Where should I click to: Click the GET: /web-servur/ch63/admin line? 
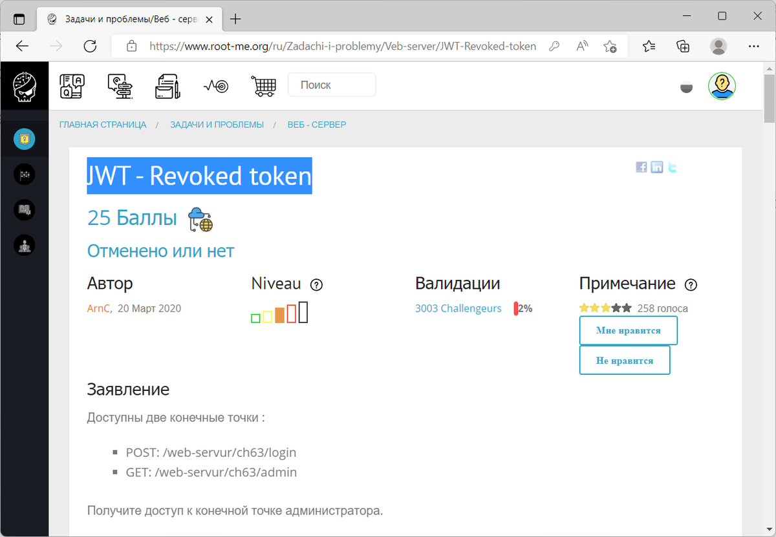(x=211, y=472)
